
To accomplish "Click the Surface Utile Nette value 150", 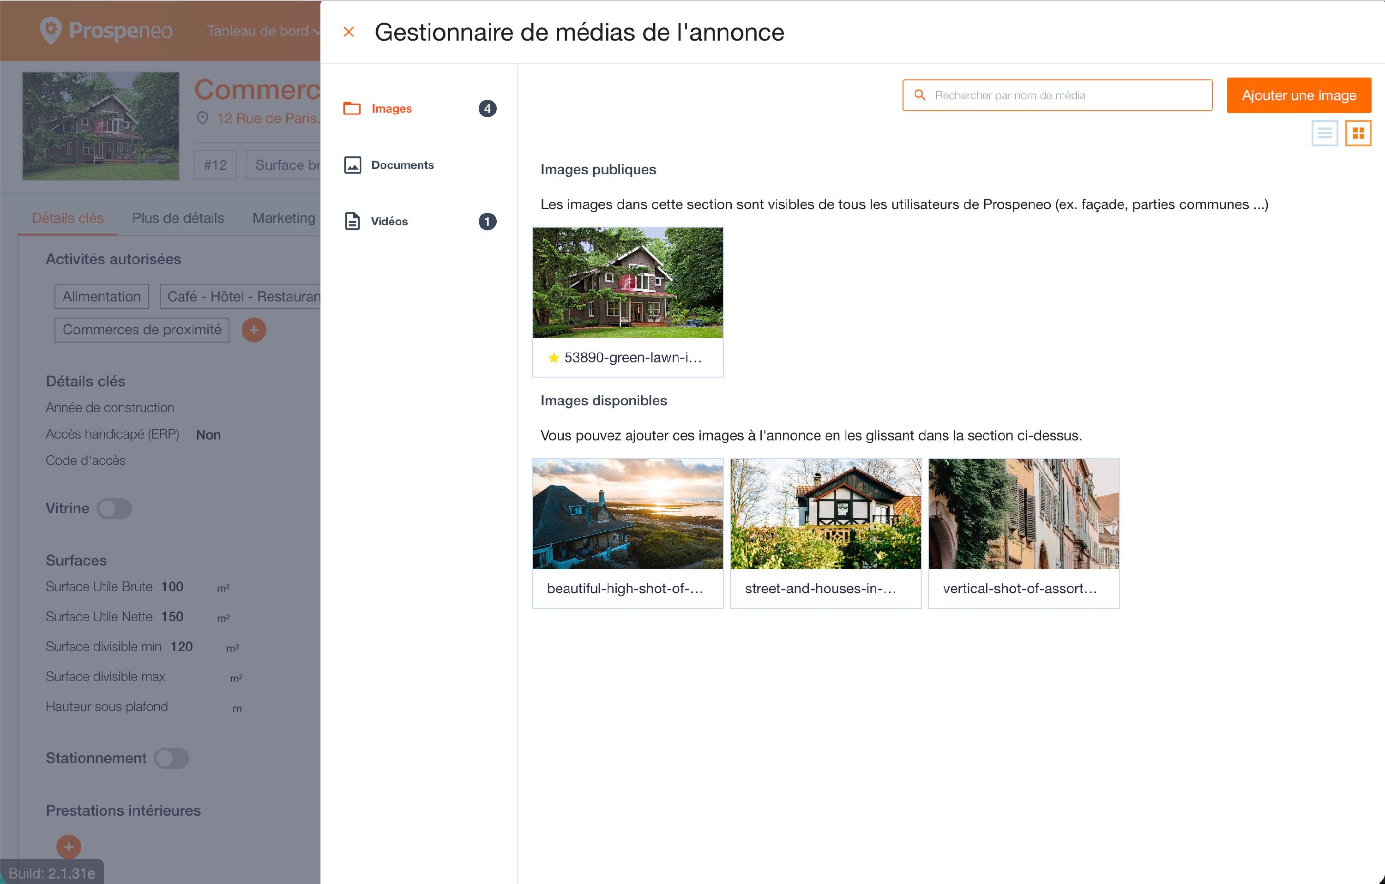I will pos(173,617).
